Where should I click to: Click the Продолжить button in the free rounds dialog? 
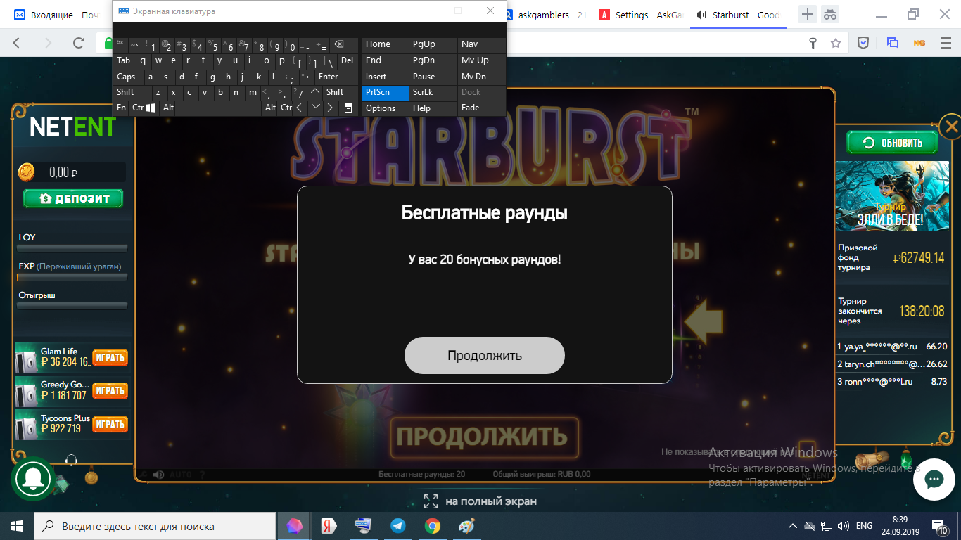(x=484, y=355)
